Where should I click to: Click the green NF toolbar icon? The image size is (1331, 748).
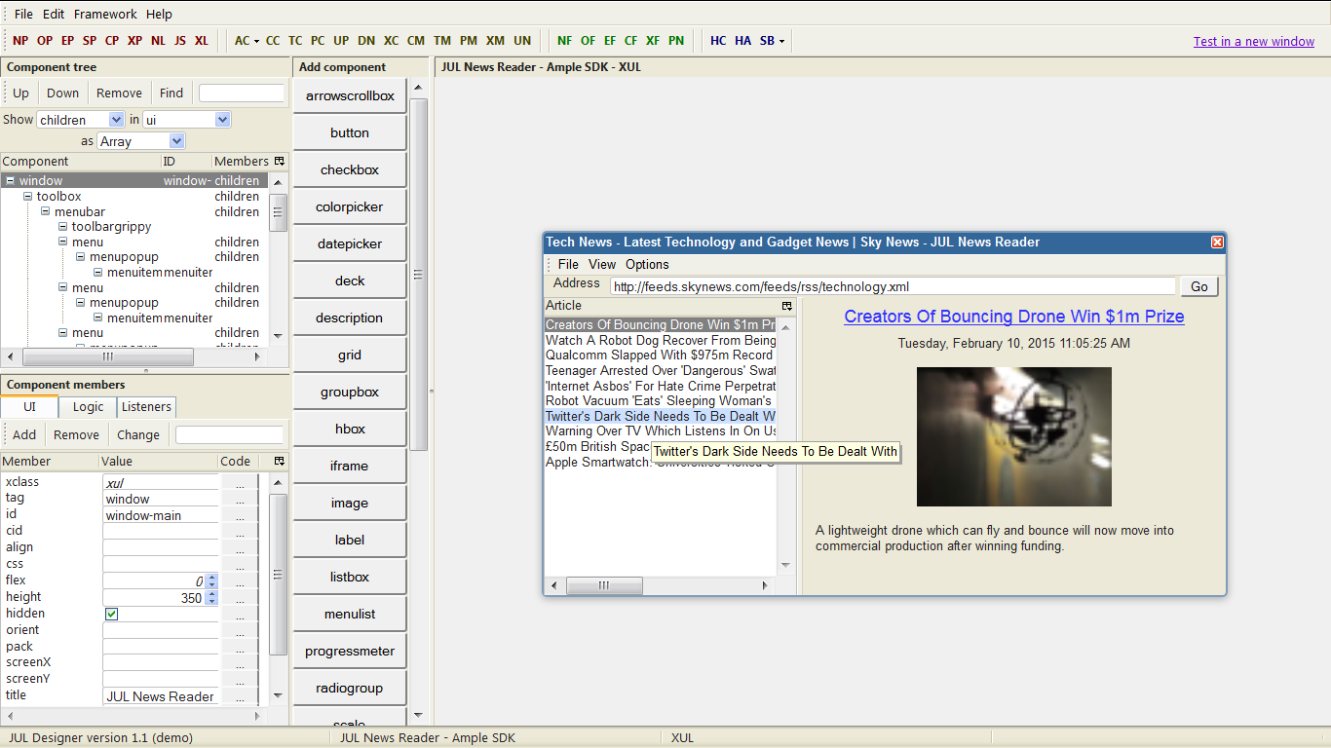point(564,41)
